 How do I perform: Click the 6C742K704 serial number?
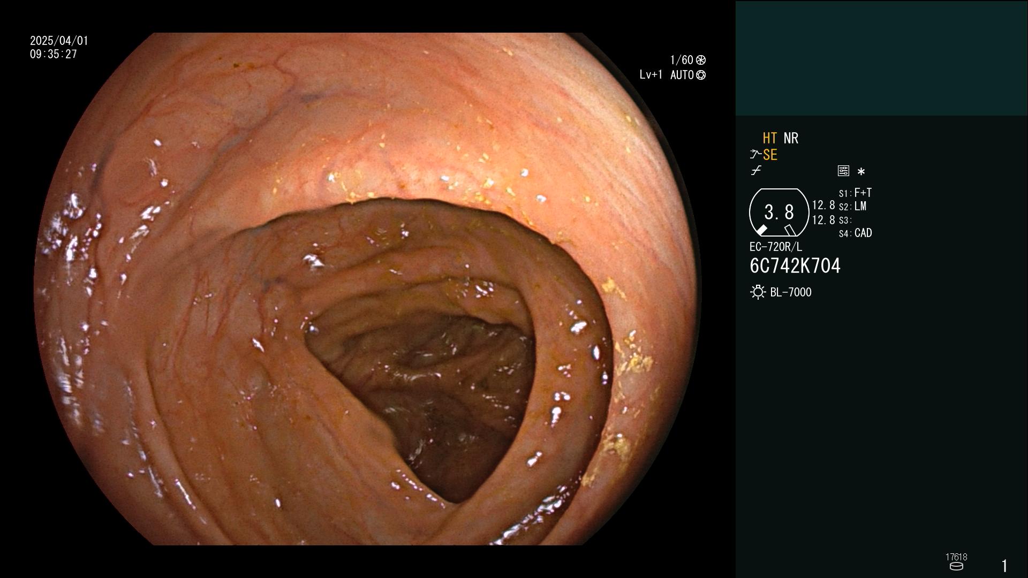(x=795, y=266)
